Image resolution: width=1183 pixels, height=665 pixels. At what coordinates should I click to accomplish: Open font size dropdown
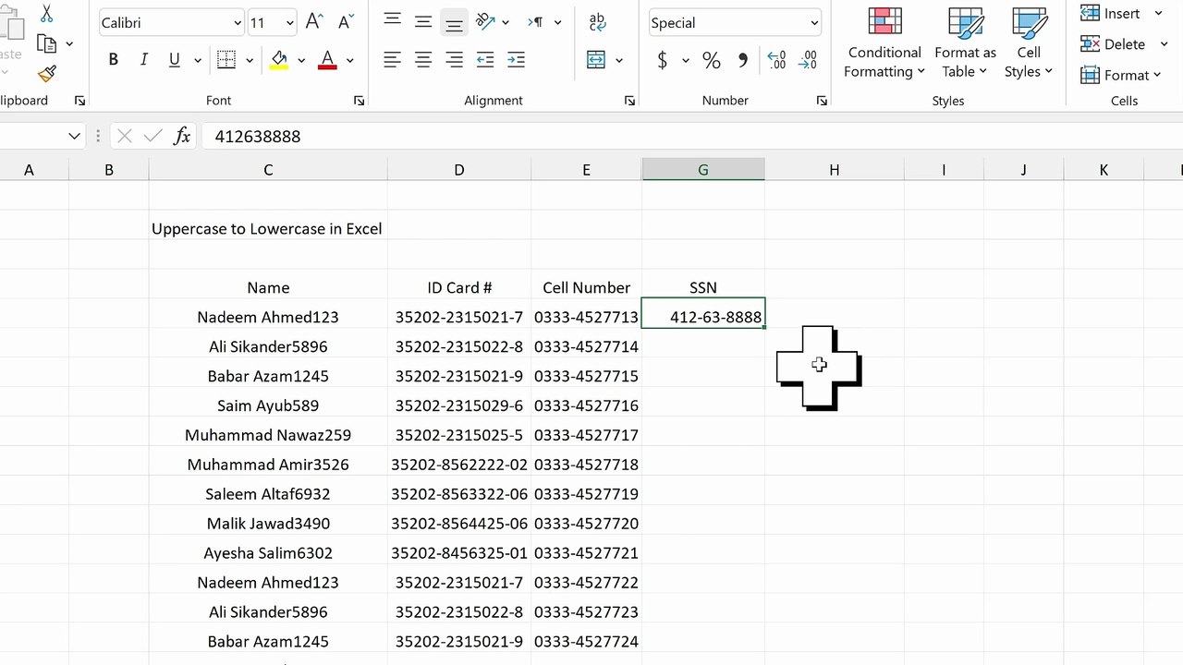click(289, 23)
